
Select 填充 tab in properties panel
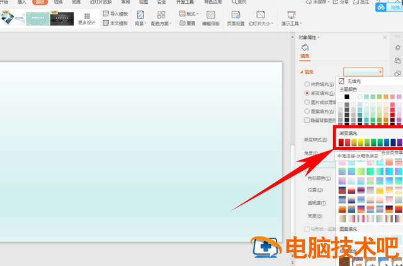305,56
